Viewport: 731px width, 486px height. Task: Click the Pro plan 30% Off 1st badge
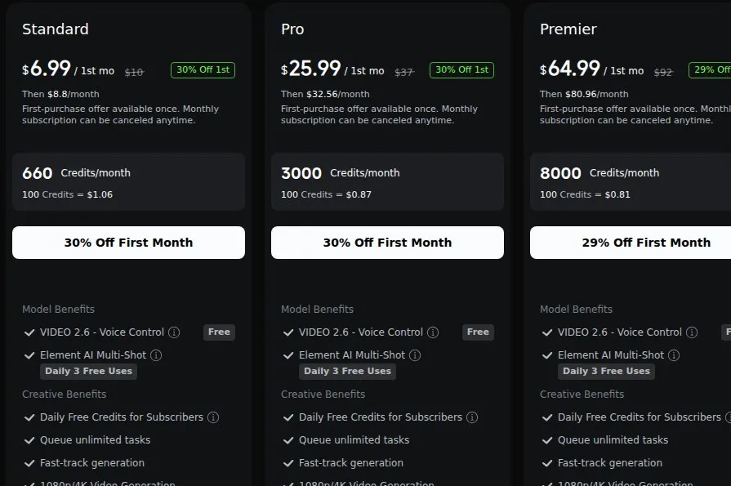(x=461, y=70)
